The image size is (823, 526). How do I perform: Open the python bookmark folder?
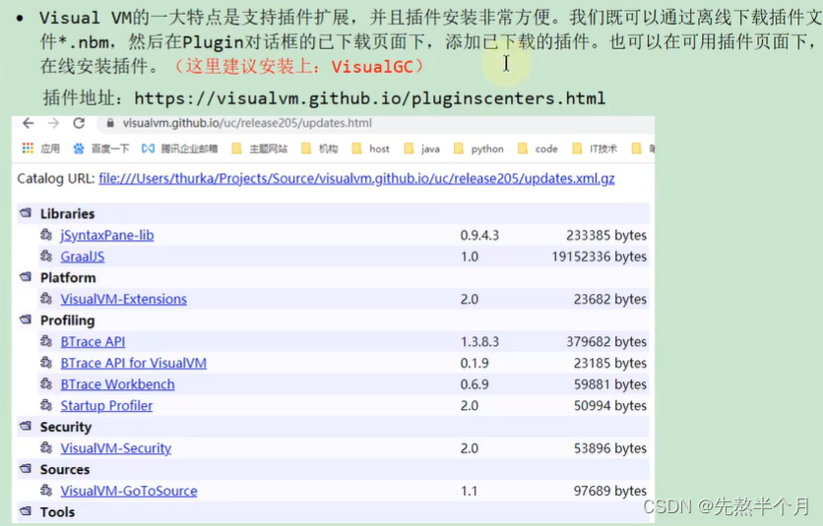(478, 148)
